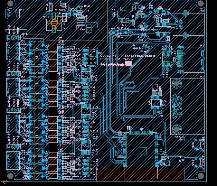Select the U5 component label
Screen dimensions: 217x186
point(160,7)
